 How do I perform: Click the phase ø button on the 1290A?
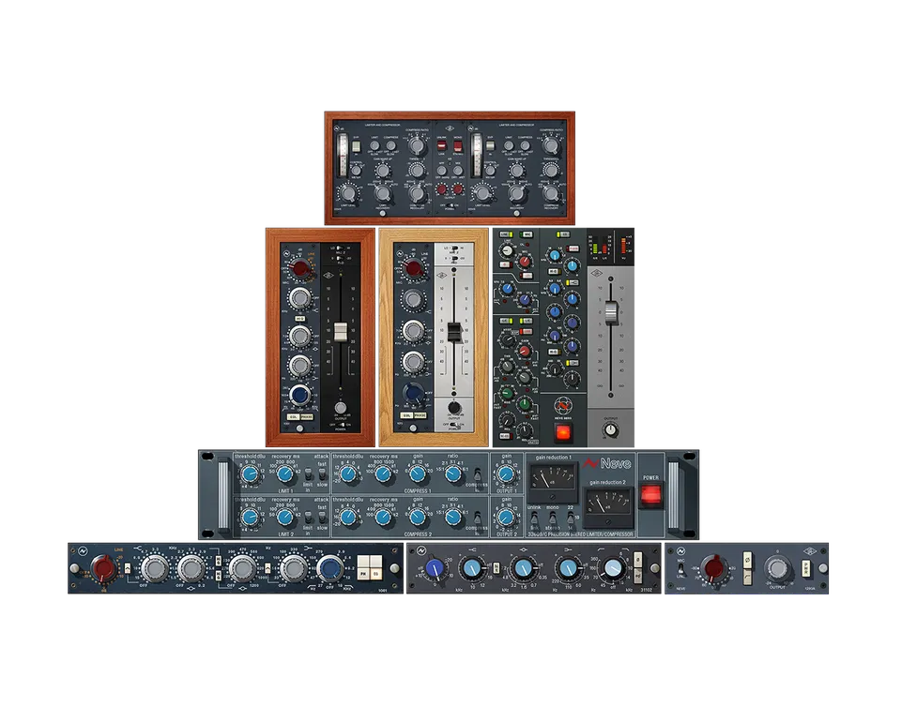[748, 558]
